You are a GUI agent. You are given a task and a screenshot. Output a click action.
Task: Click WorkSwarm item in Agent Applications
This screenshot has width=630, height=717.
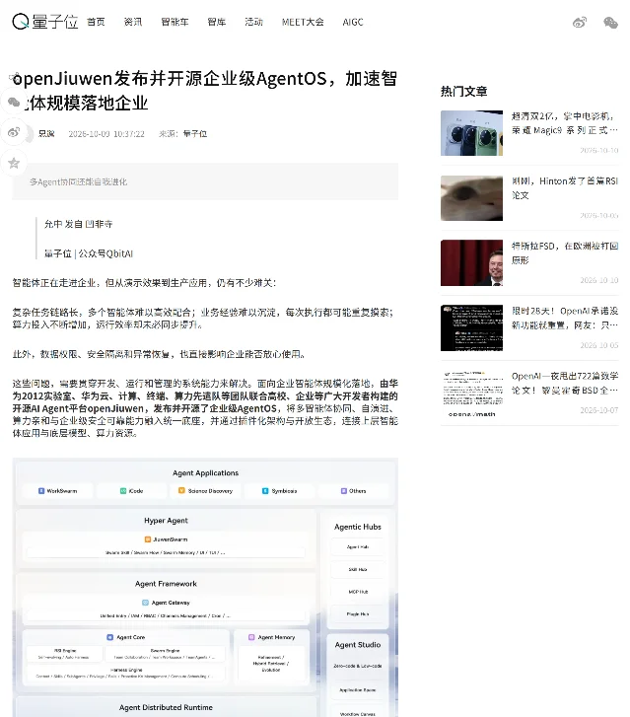tap(57, 490)
